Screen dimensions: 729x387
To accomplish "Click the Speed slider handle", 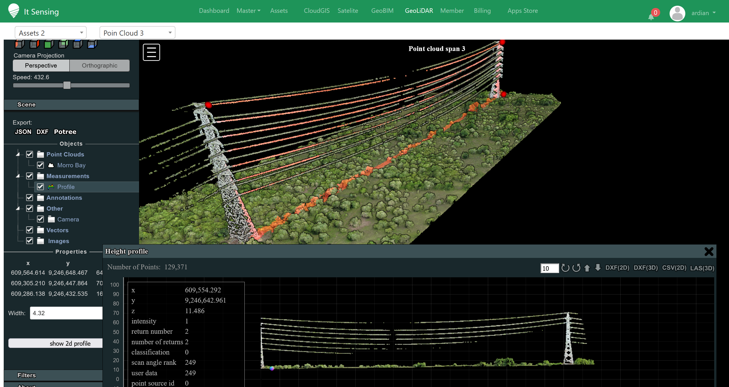I will tap(67, 85).
